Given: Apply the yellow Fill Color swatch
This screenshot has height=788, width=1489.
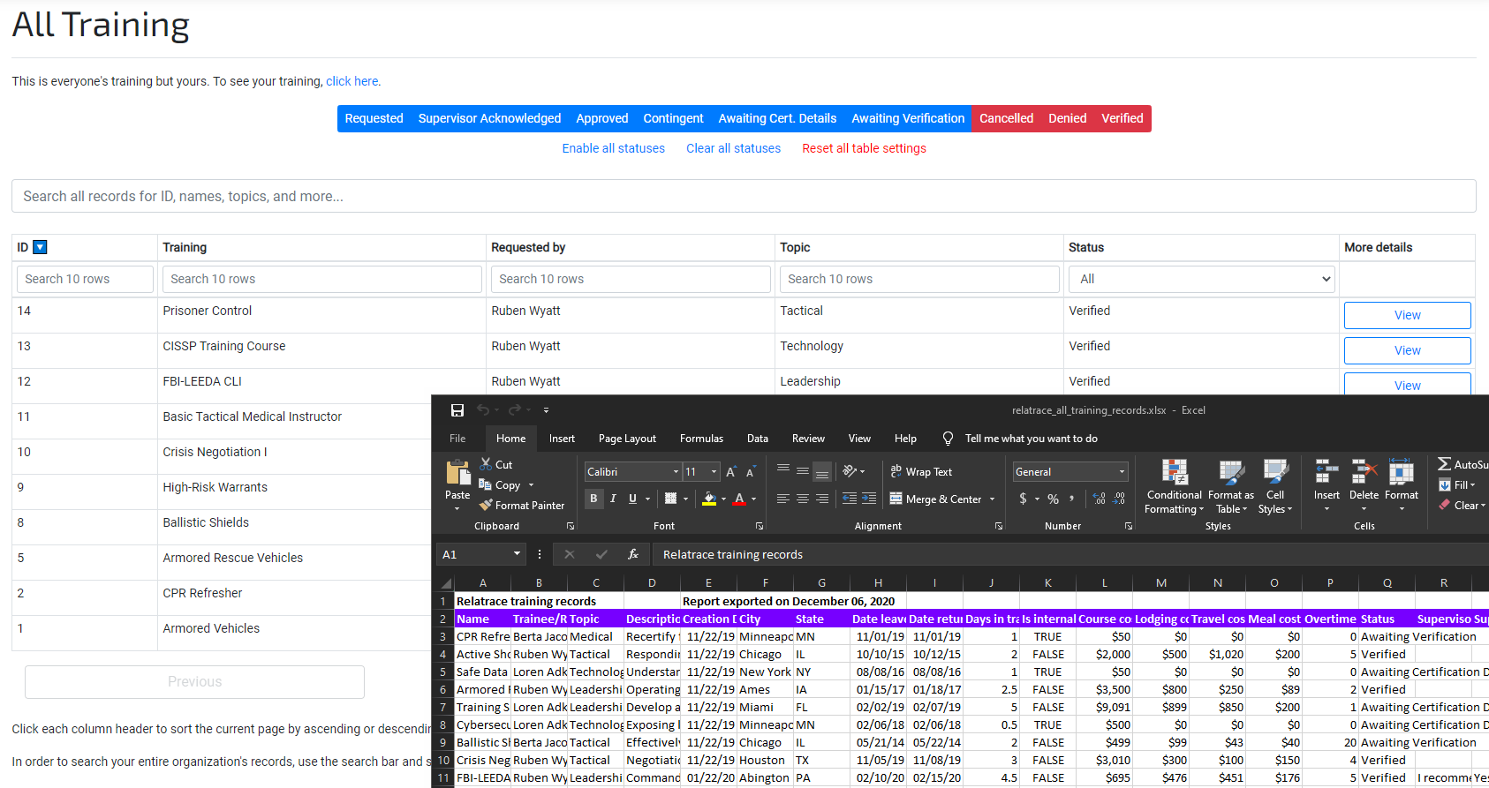Looking at the screenshot, I should click(x=708, y=499).
